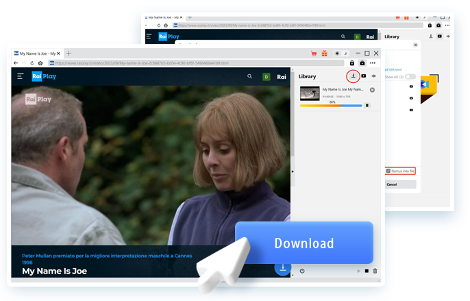Open the three-dots menu in front window
This screenshot has width=470, height=301.
pos(373,63)
